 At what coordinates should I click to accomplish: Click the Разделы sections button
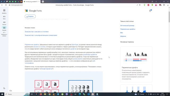pos(30,16)
